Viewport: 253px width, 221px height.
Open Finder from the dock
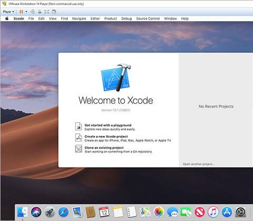pyautogui.click(x=23, y=212)
